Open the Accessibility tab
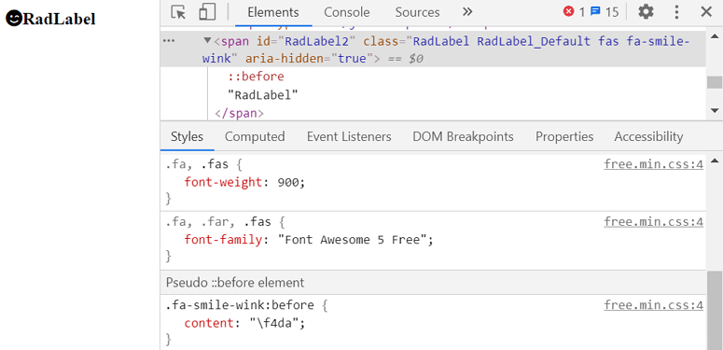Viewport: 723px width, 350px height. click(648, 137)
